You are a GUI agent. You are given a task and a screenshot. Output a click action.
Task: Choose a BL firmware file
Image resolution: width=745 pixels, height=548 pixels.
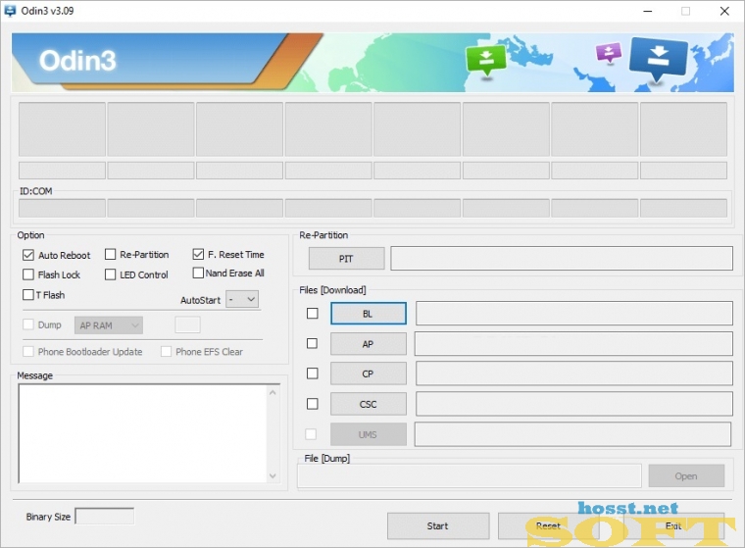(369, 314)
